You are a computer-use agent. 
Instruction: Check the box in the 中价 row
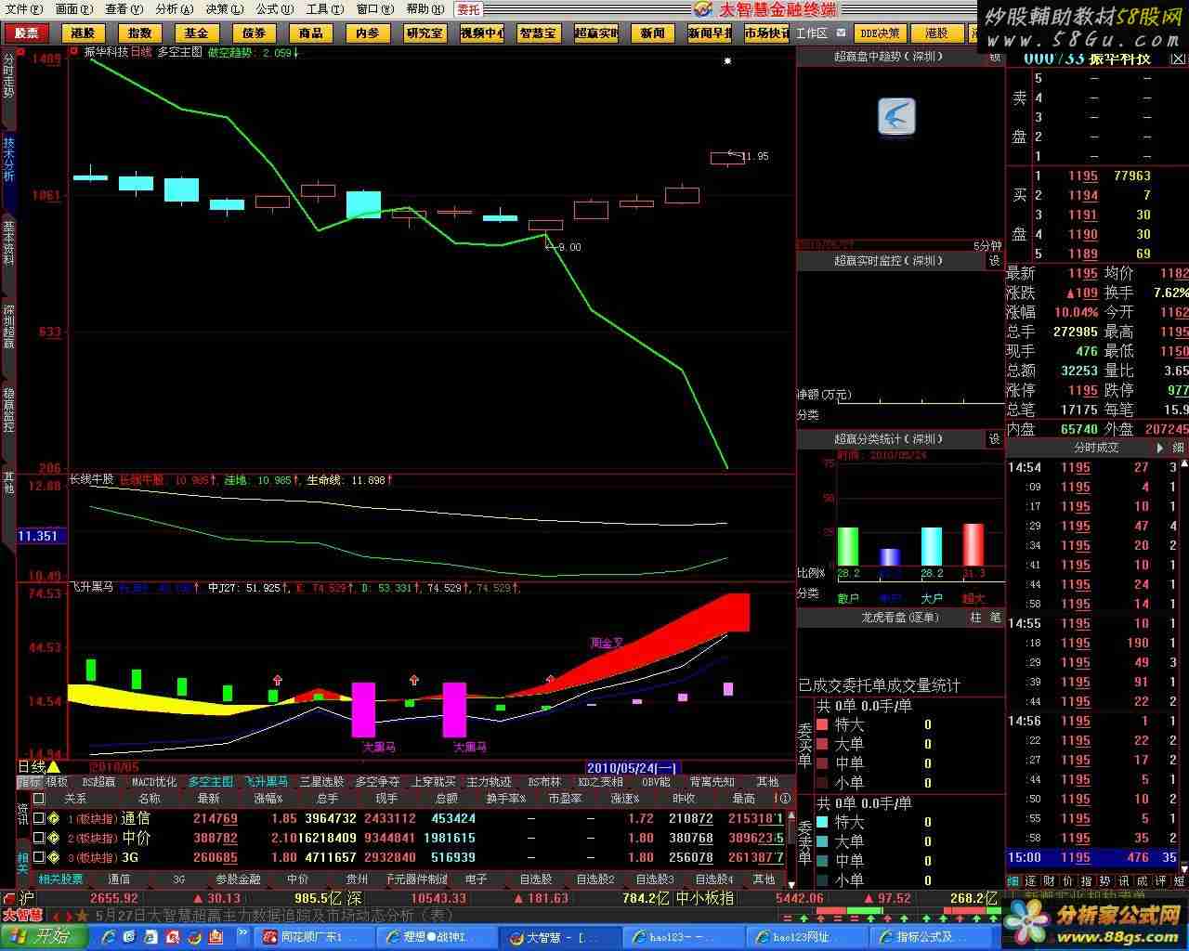[38, 839]
